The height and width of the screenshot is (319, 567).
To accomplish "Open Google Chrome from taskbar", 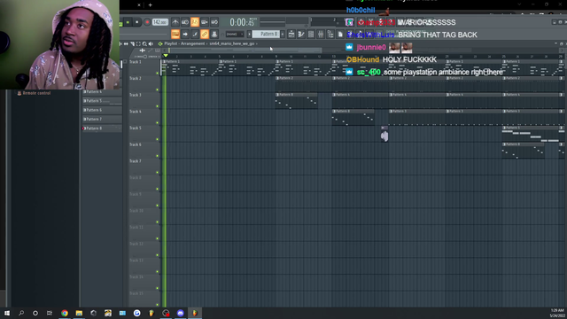I will (65, 313).
